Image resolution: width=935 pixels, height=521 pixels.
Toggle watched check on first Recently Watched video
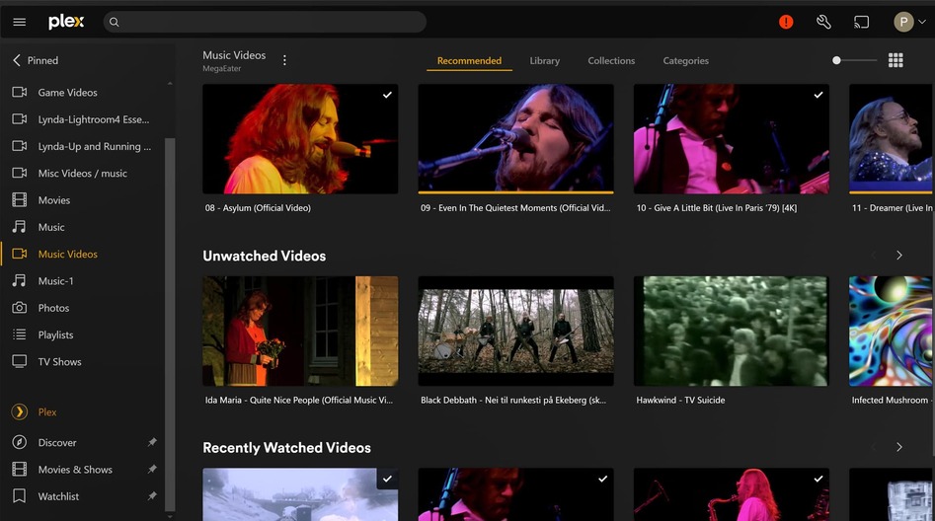[x=387, y=479]
